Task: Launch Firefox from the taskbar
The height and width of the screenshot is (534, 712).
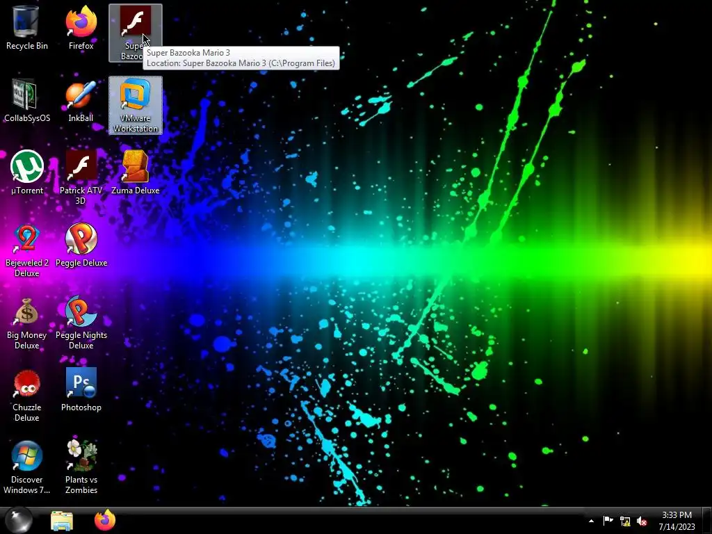Action: 105,520
